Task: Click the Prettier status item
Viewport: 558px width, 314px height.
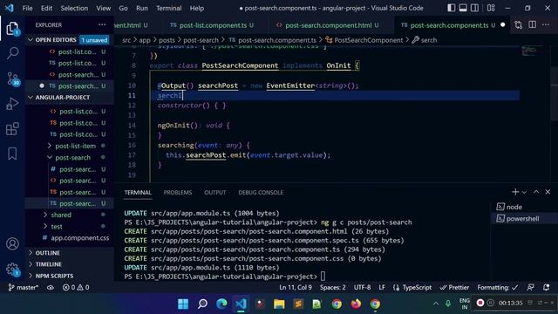Action: click(454, 287)
